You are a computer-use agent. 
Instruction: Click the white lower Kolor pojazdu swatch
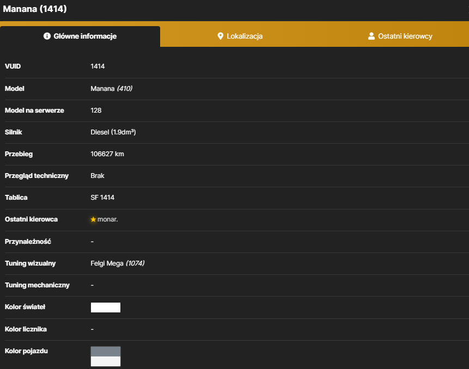pyautogui.click(x=106, y=361)
